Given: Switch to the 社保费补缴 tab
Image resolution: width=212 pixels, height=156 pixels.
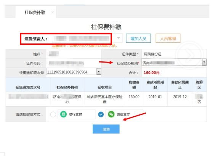Looking at the screenshot, I should point(35,13).
